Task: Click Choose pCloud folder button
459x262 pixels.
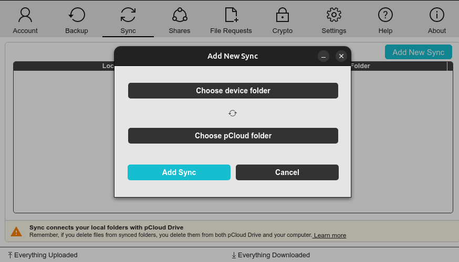Action: pos(233,136)
